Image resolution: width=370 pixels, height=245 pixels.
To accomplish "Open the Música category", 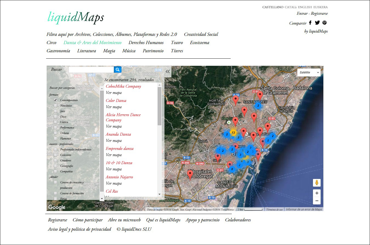I will 129,51.
